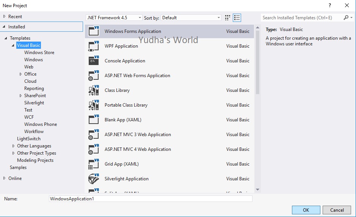Viewport: 356px width, 217px height.
Task: Select the Windows category in the tree
Action: [x=33, y=59]
